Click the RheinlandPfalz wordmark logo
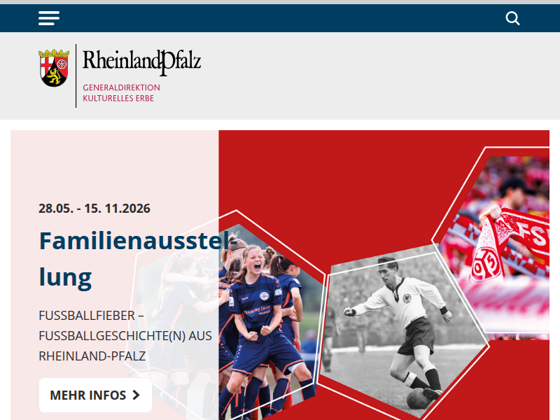This screenshot has height=420, width=560. pos(142,62)
